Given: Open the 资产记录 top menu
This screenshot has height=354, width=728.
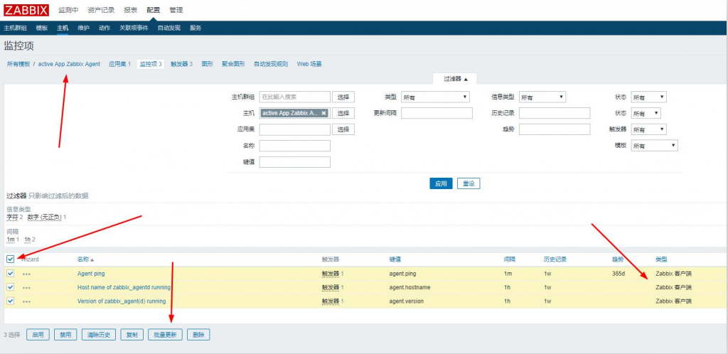Looking at the screenshot, I should click(x=101, y=10).
